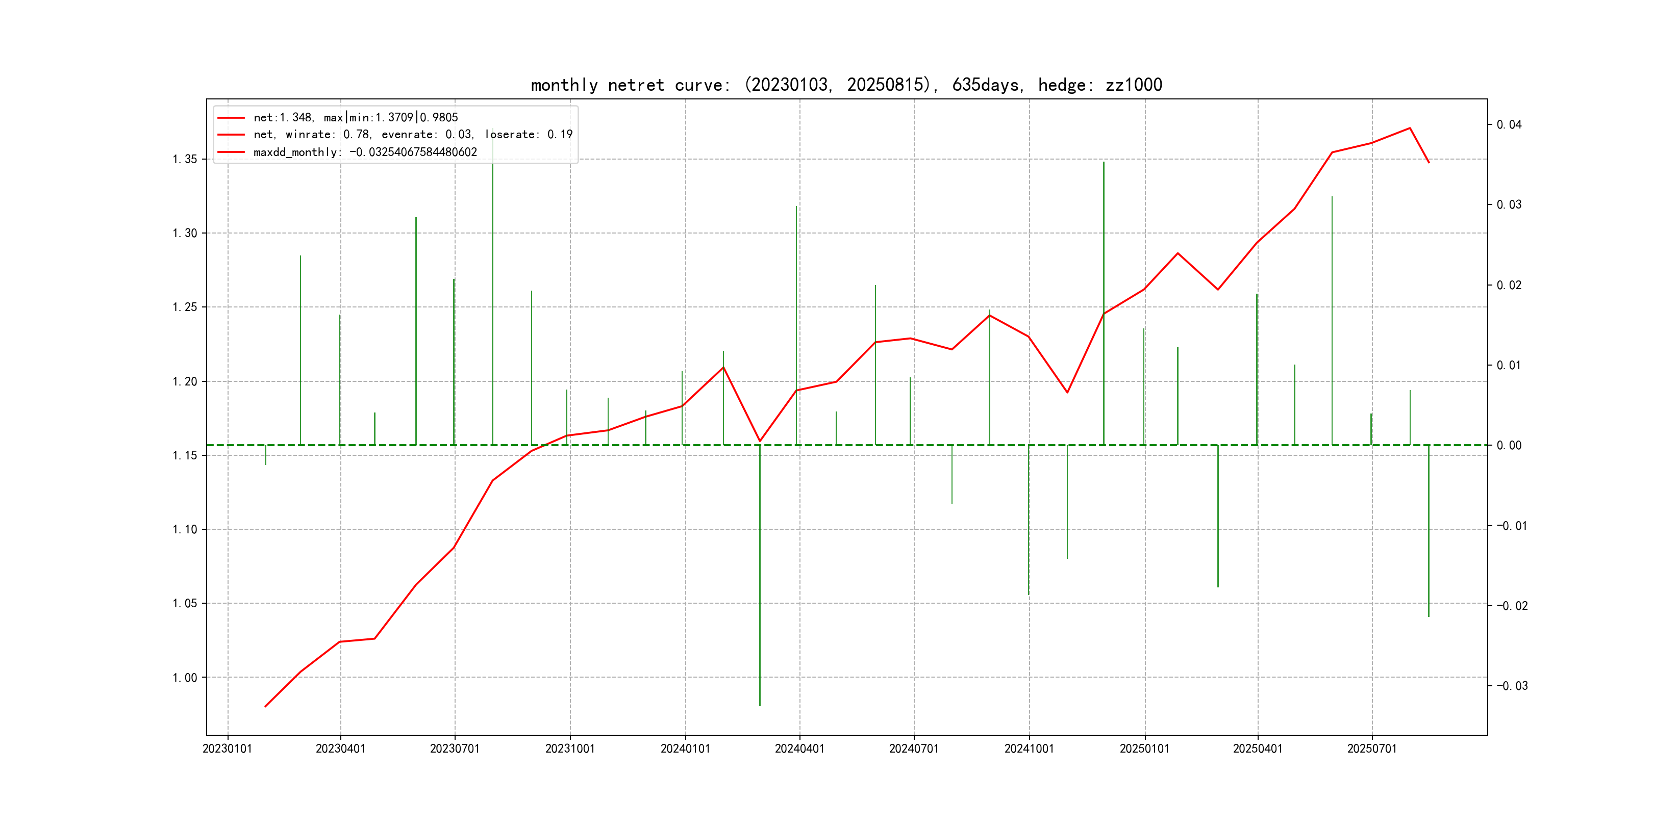
Task: Click the chart title text
Action: tap(846, 85)
